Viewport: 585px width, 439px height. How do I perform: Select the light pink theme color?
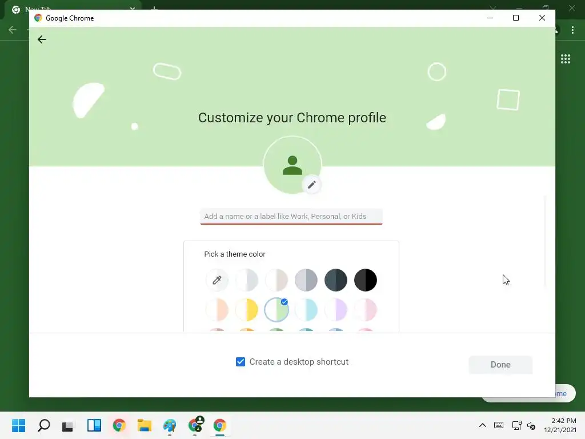tap(366, 310)
